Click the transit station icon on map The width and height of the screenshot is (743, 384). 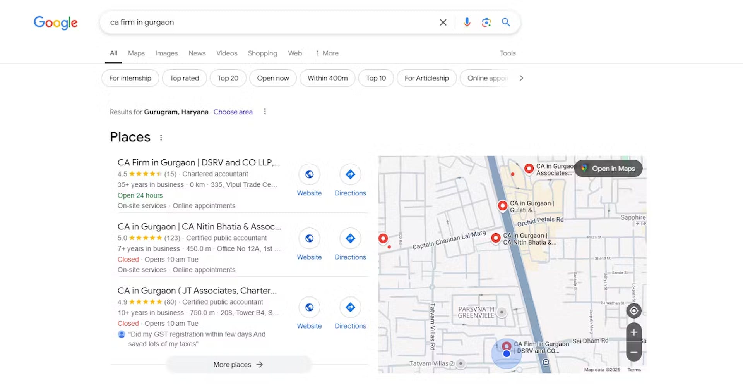[546, 362]
